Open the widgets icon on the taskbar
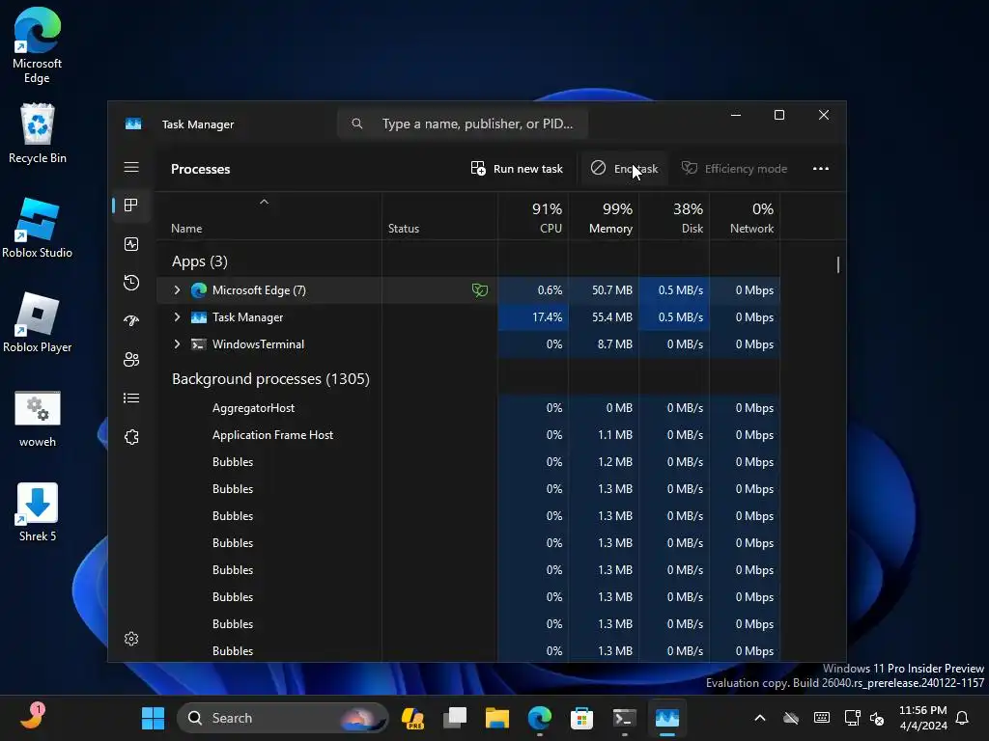Screen dimensions: 989x741 32,717
